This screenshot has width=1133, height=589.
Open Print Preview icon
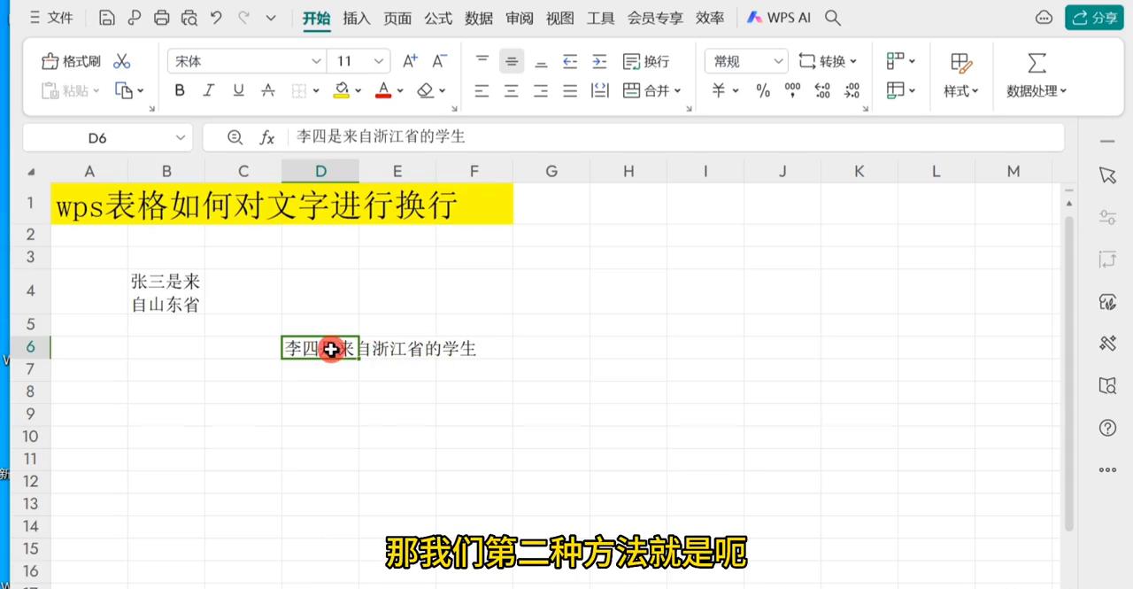click(x=189, y=18)
